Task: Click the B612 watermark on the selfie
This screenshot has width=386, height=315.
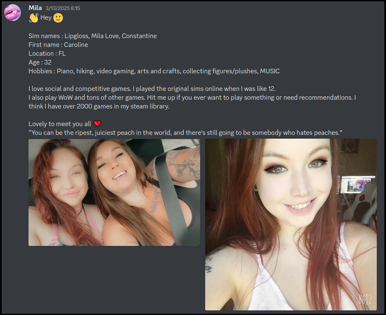Action: click(x=365, y=299)
